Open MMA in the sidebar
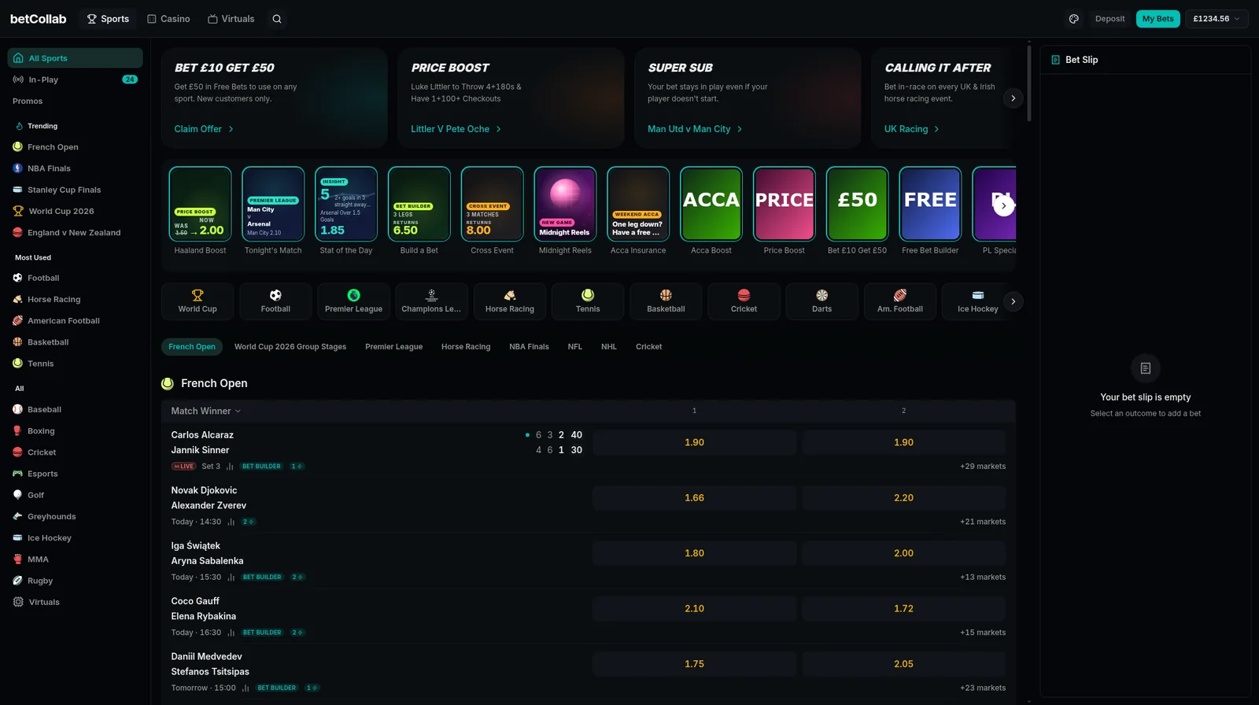 [75, 559]
